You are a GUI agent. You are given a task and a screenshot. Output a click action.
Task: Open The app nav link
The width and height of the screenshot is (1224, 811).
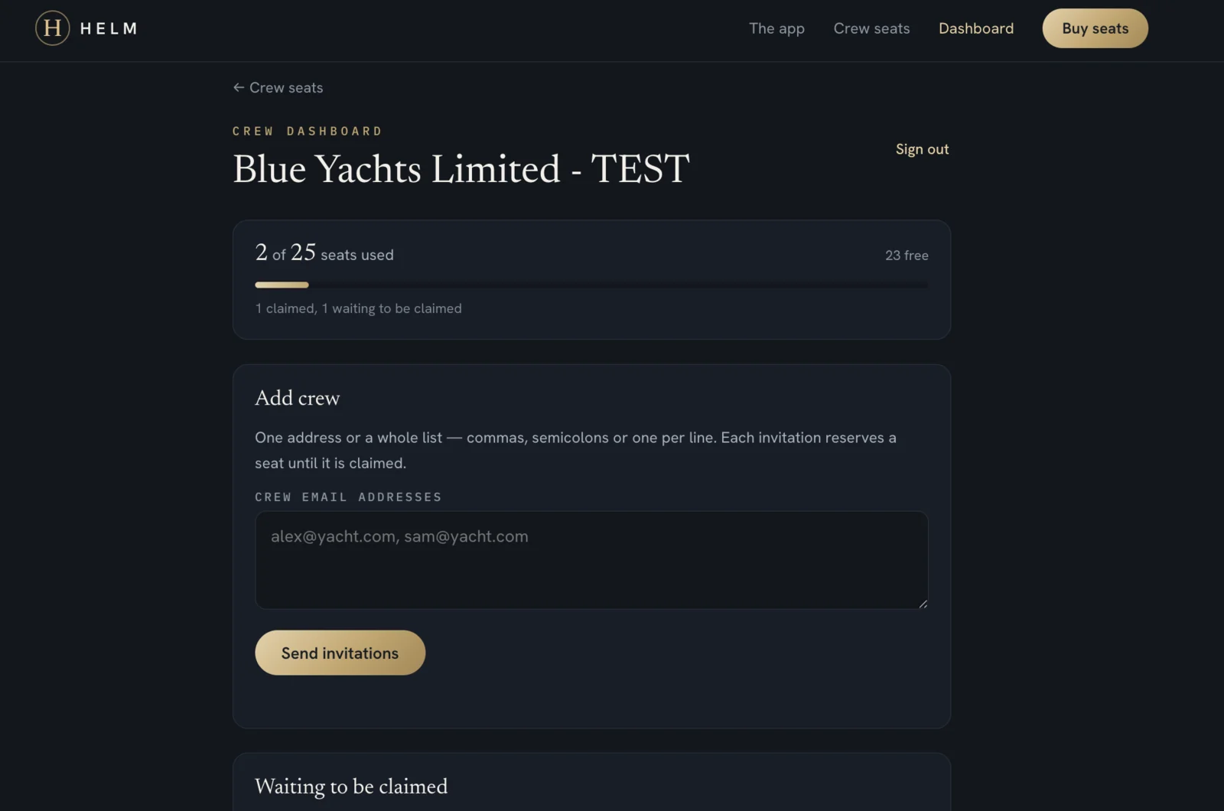point(776,28)
